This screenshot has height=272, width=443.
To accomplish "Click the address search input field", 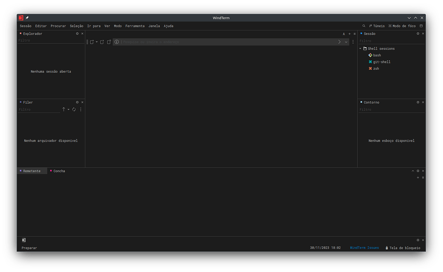I will pos(228,42).
